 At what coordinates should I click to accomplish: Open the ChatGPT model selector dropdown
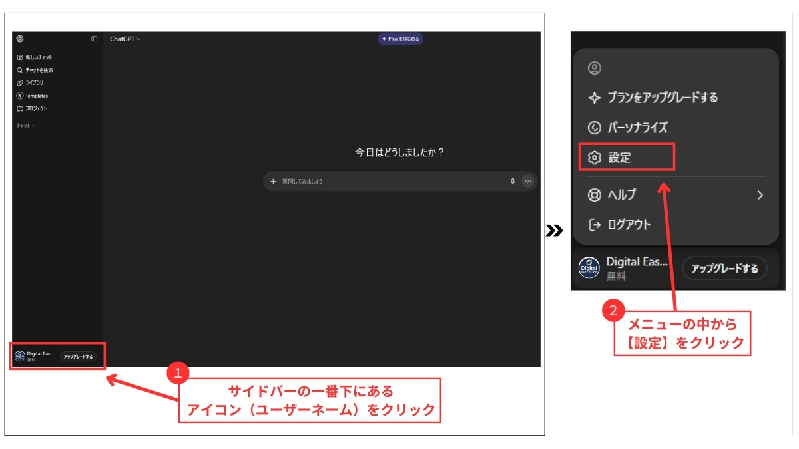(x=125, y=39)
